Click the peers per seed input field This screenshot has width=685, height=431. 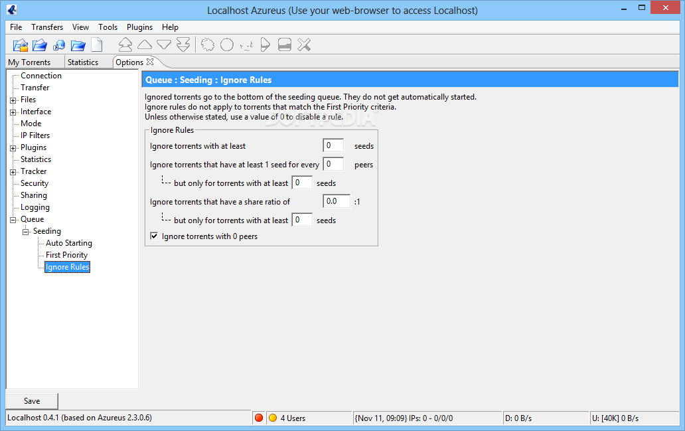pyautogui.click(x=333, y=164)
